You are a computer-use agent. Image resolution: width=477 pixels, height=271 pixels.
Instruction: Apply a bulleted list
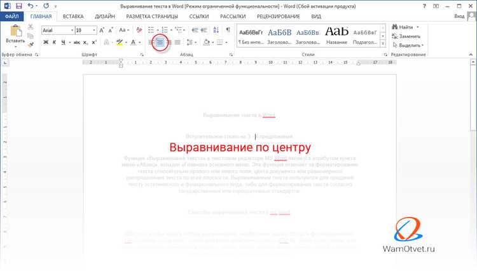[x=151, y=30]
